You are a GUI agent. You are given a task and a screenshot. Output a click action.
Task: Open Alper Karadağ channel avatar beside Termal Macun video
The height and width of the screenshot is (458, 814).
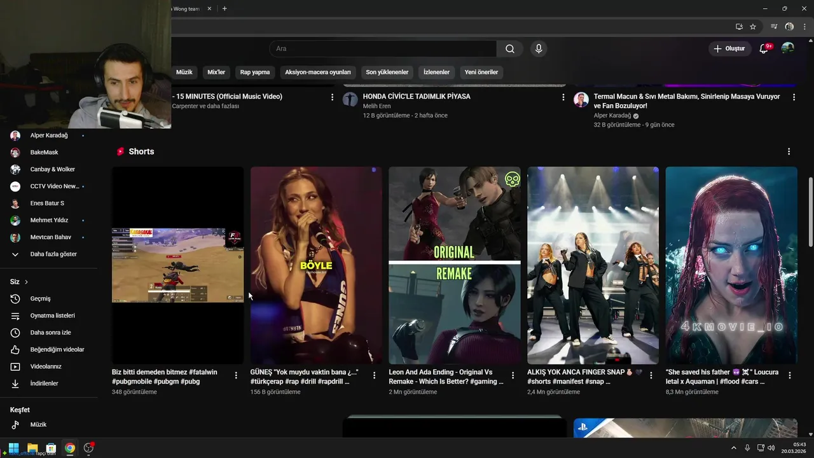pos(581,99)
